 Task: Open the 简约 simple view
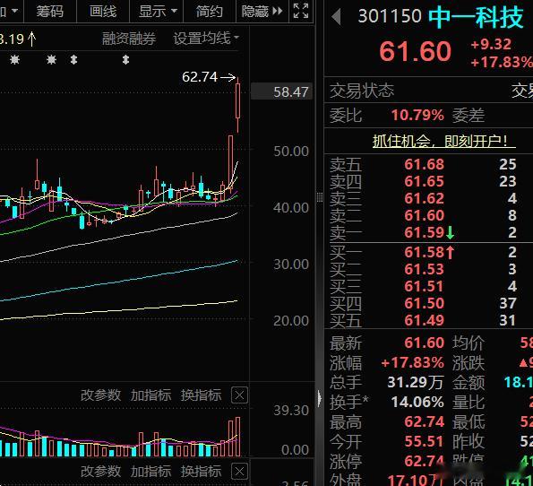[x=209, y=12]
